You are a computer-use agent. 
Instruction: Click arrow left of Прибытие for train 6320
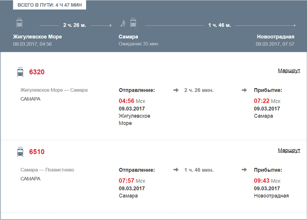(244, 90)
